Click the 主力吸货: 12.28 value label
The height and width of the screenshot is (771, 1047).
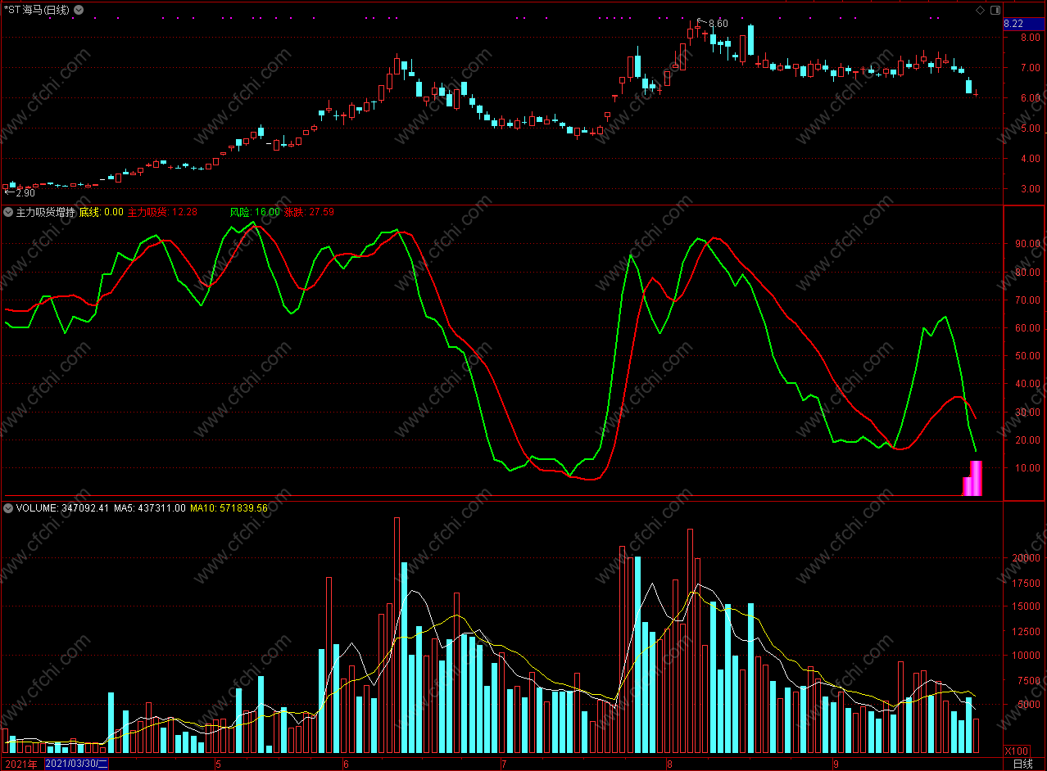163,212
